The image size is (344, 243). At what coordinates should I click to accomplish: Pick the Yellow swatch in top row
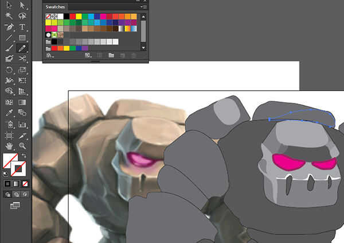79,16
